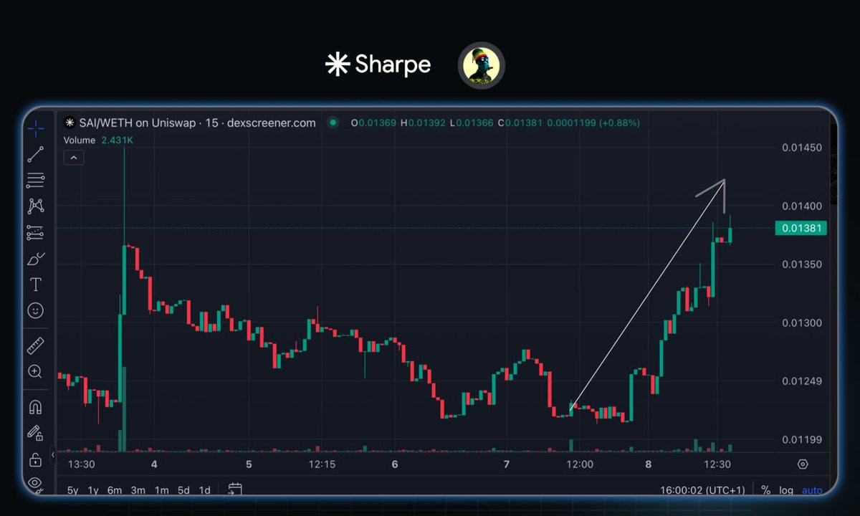Open the Fibonacci retracement lines tool

pyautogui.click(x=35, y=180)
